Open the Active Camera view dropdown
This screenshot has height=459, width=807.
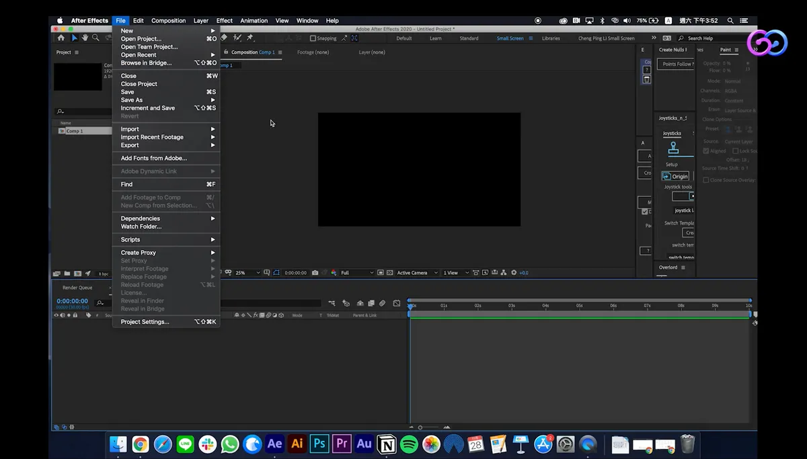pyautogui.click(x=417, y=273)
